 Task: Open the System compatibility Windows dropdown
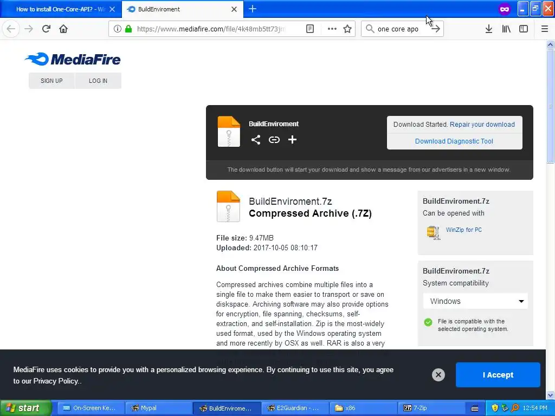click(475, 301)
